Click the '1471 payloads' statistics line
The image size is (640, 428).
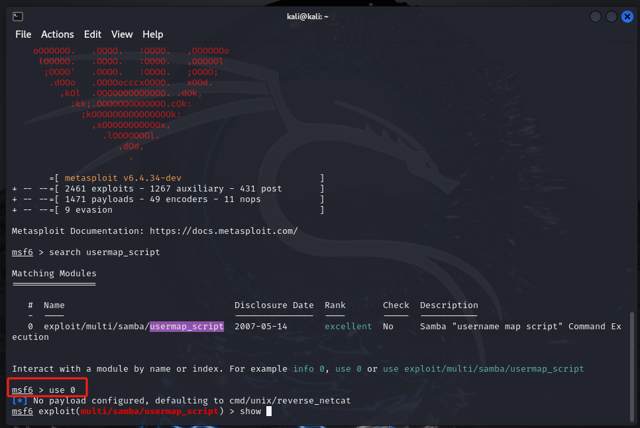pyautogui.click(x=162, y=199)
